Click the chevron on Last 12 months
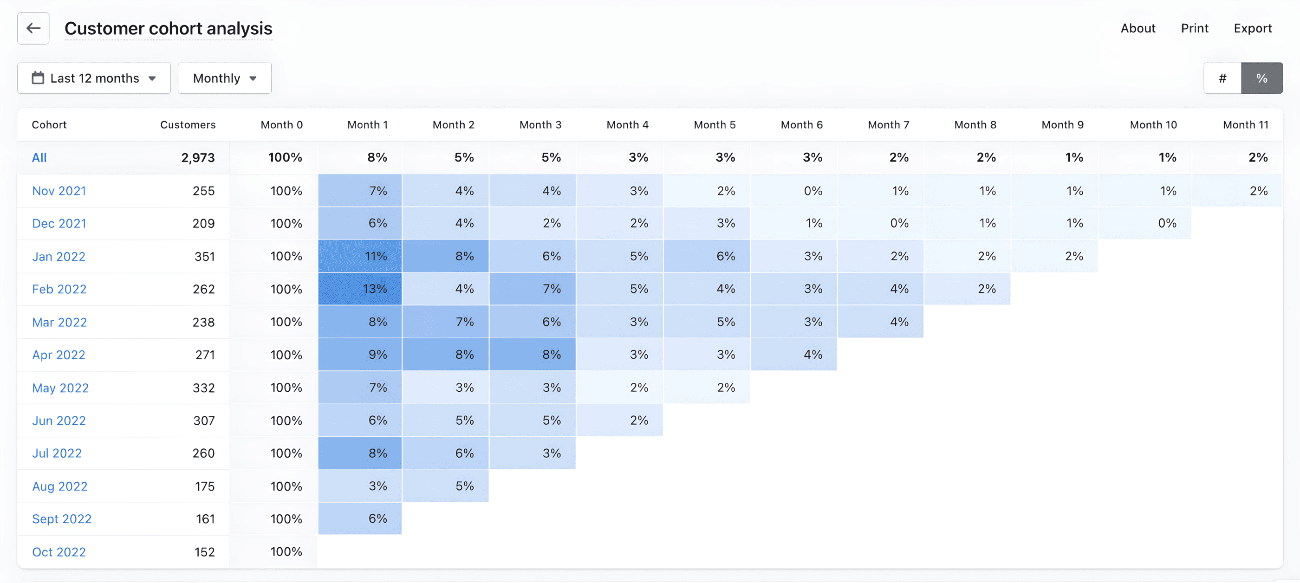Image resolution: width=1300 pixels, height=583 pixels. tap(153, 78)
